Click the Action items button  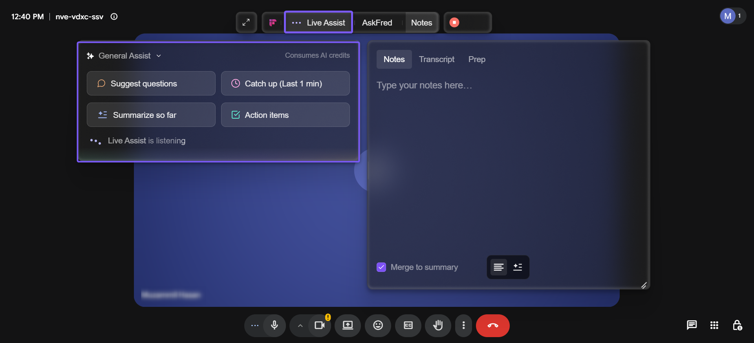click(x=285, y=115)
